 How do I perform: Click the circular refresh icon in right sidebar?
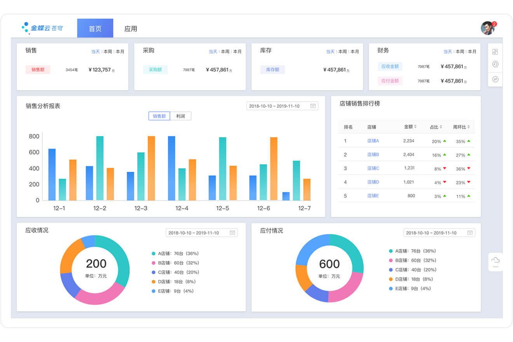point(495,65)
